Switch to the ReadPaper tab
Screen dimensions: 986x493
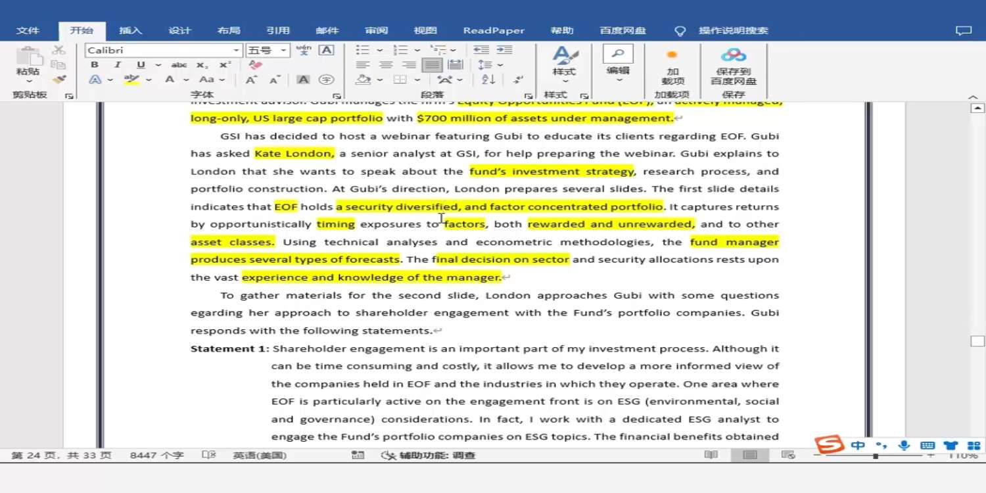[494, 31]
